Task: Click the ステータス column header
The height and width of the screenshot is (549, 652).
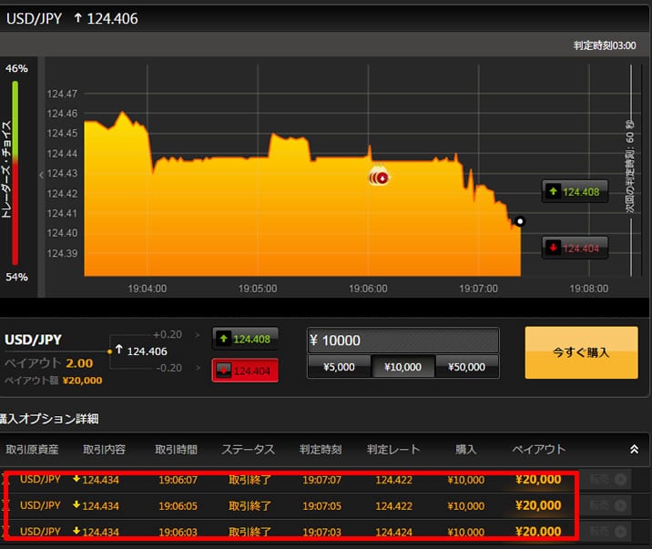Action: pyautogui.click(x=249, y=449)
